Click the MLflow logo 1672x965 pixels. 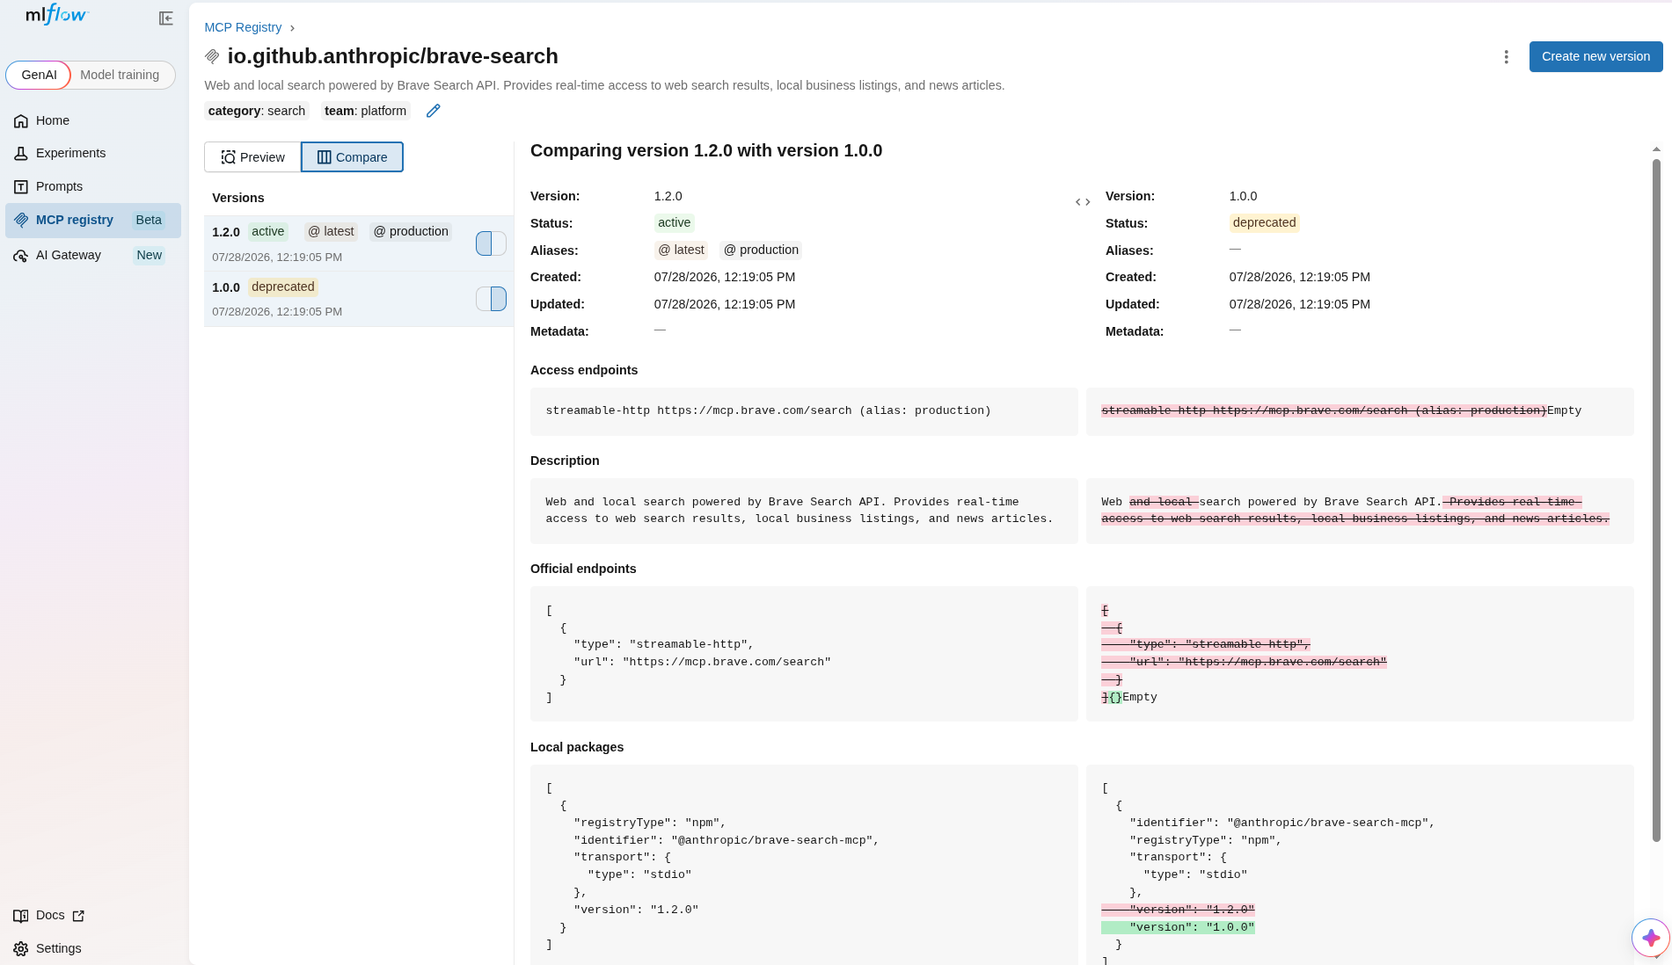[57, 15]
